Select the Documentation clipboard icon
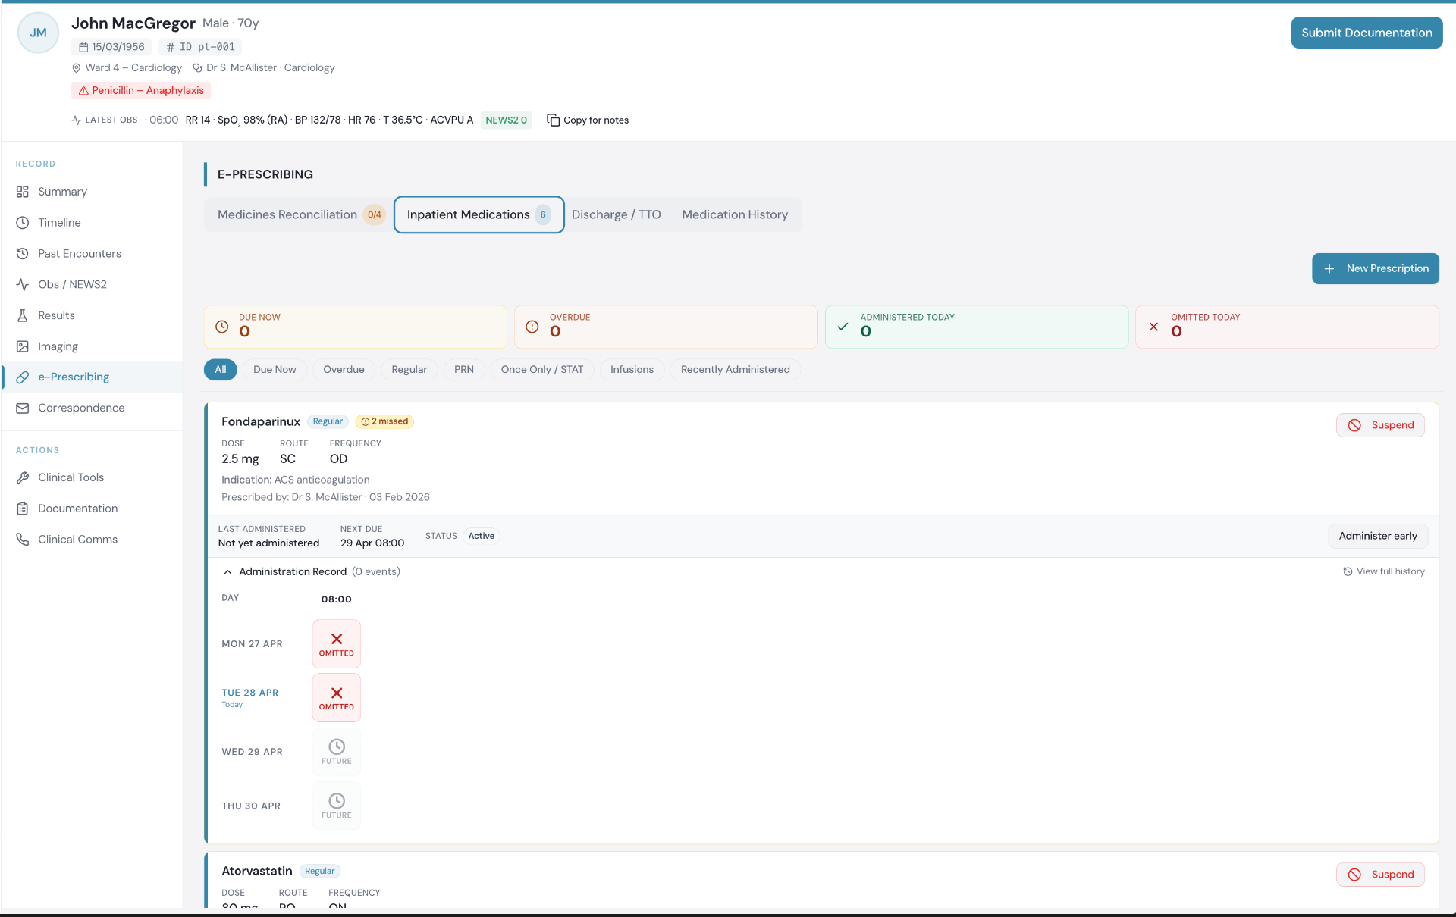The width and height of the screenshot is (1456, 917). click(x=23, y=509)
